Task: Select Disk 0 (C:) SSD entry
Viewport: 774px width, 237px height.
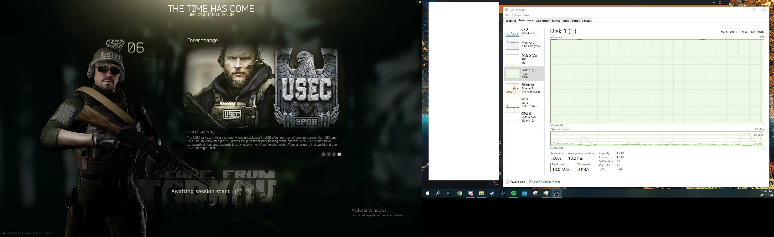Action: [523, 59]
